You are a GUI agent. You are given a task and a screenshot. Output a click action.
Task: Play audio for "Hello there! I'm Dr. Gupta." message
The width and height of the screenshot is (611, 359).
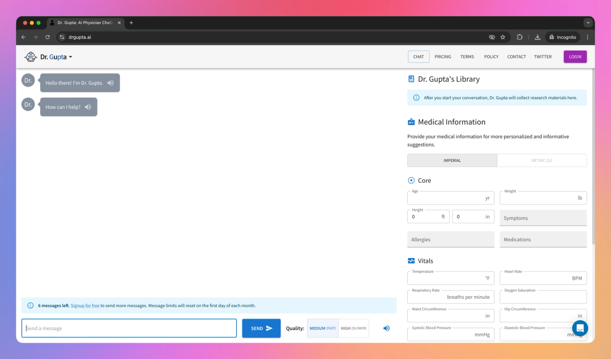[110, 83]
